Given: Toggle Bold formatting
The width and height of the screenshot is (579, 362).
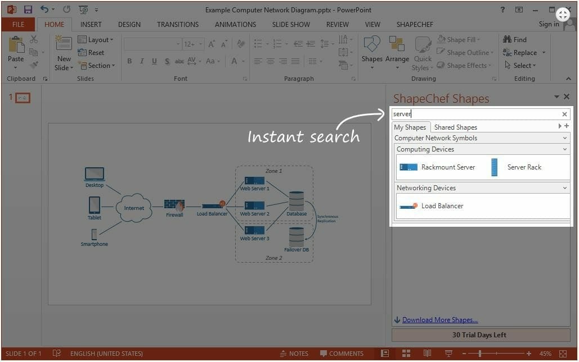Looking at the screenshot, I should click(x=129, y=61).
